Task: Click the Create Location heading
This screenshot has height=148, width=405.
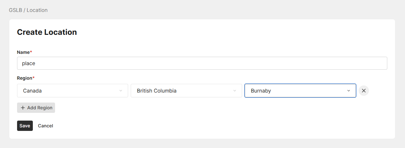Action: coord(47,32)
